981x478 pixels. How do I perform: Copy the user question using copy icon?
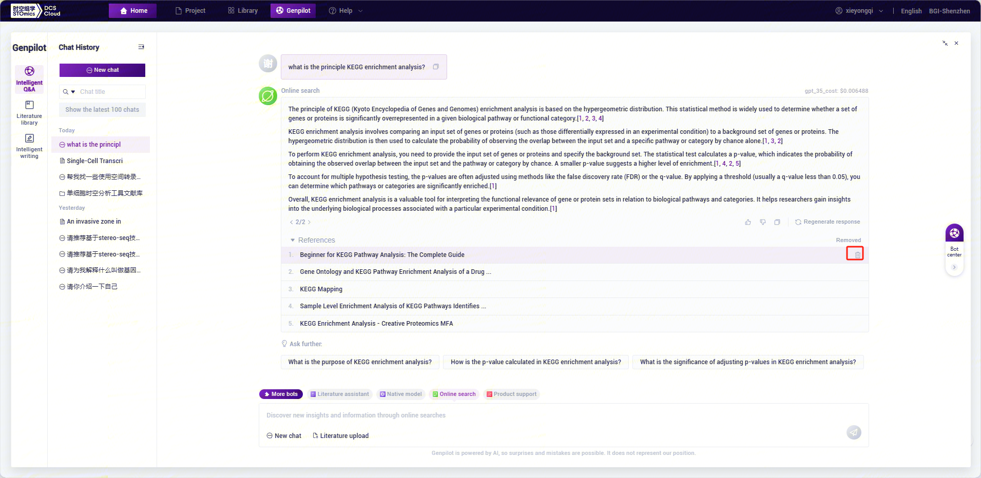click(x=436, y=67)
